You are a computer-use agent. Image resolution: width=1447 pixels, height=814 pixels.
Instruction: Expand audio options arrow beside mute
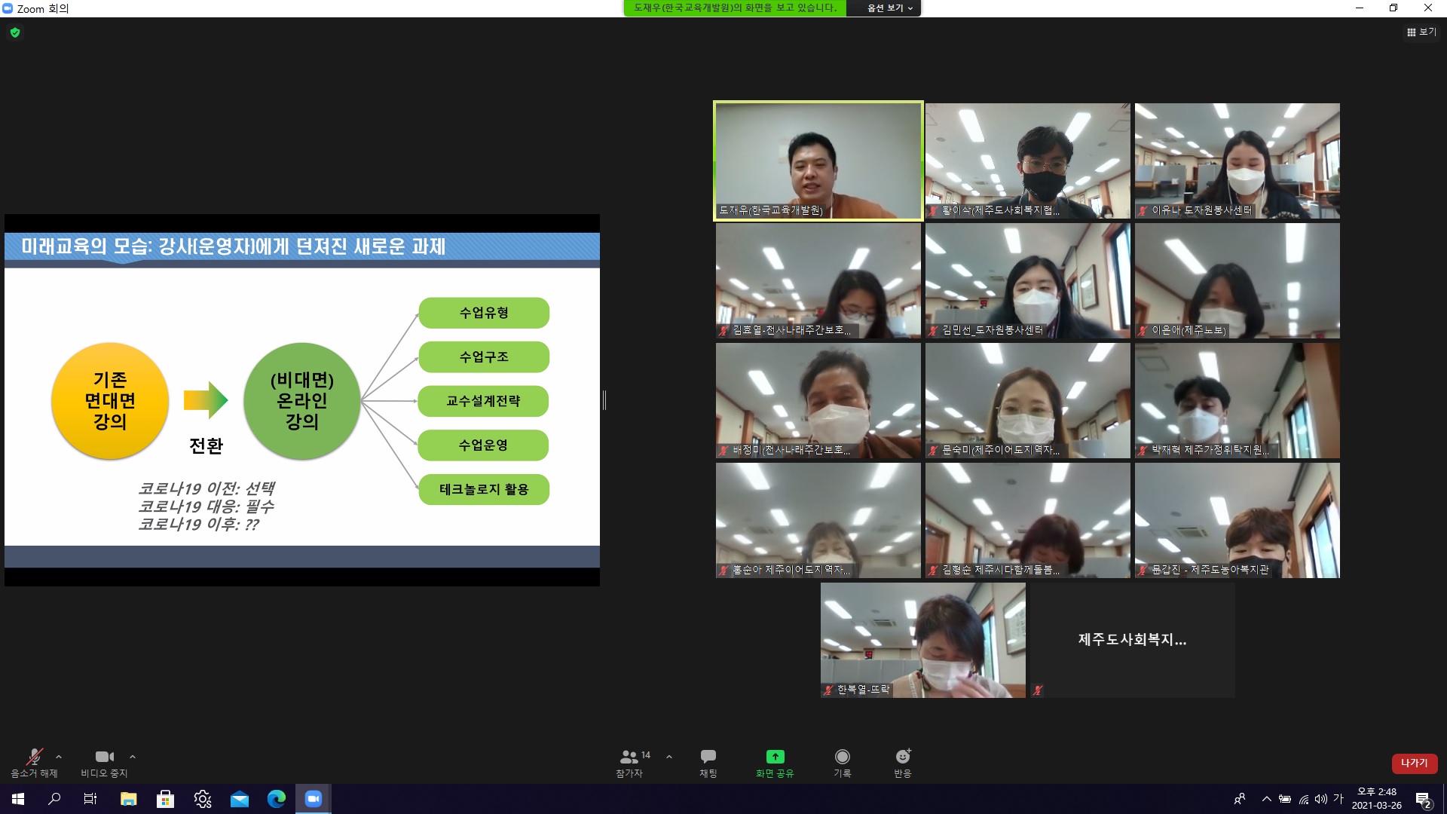(x=59, y=757)
